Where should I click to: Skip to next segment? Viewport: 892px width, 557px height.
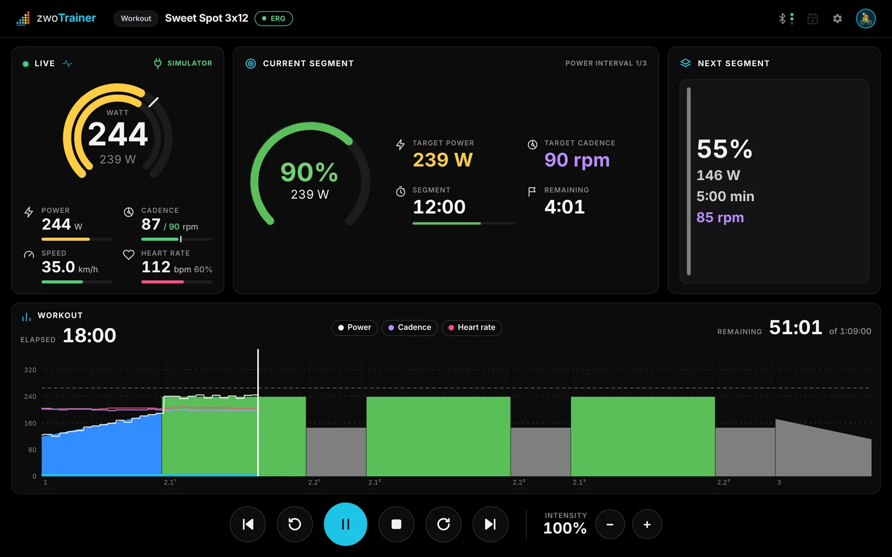tap(491, 524)
